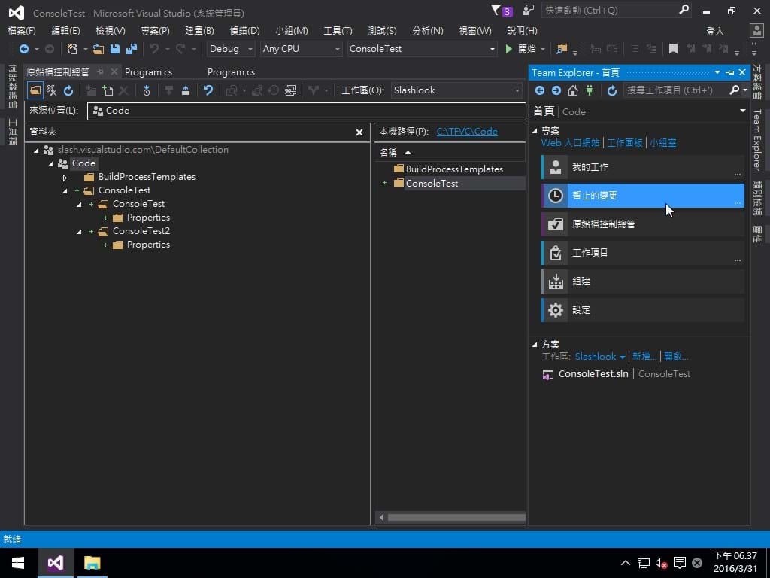The height and width of the screenshot is (578, 770).
Task: Click the 快速啟動 quick launch box
Action: point(609,10)
